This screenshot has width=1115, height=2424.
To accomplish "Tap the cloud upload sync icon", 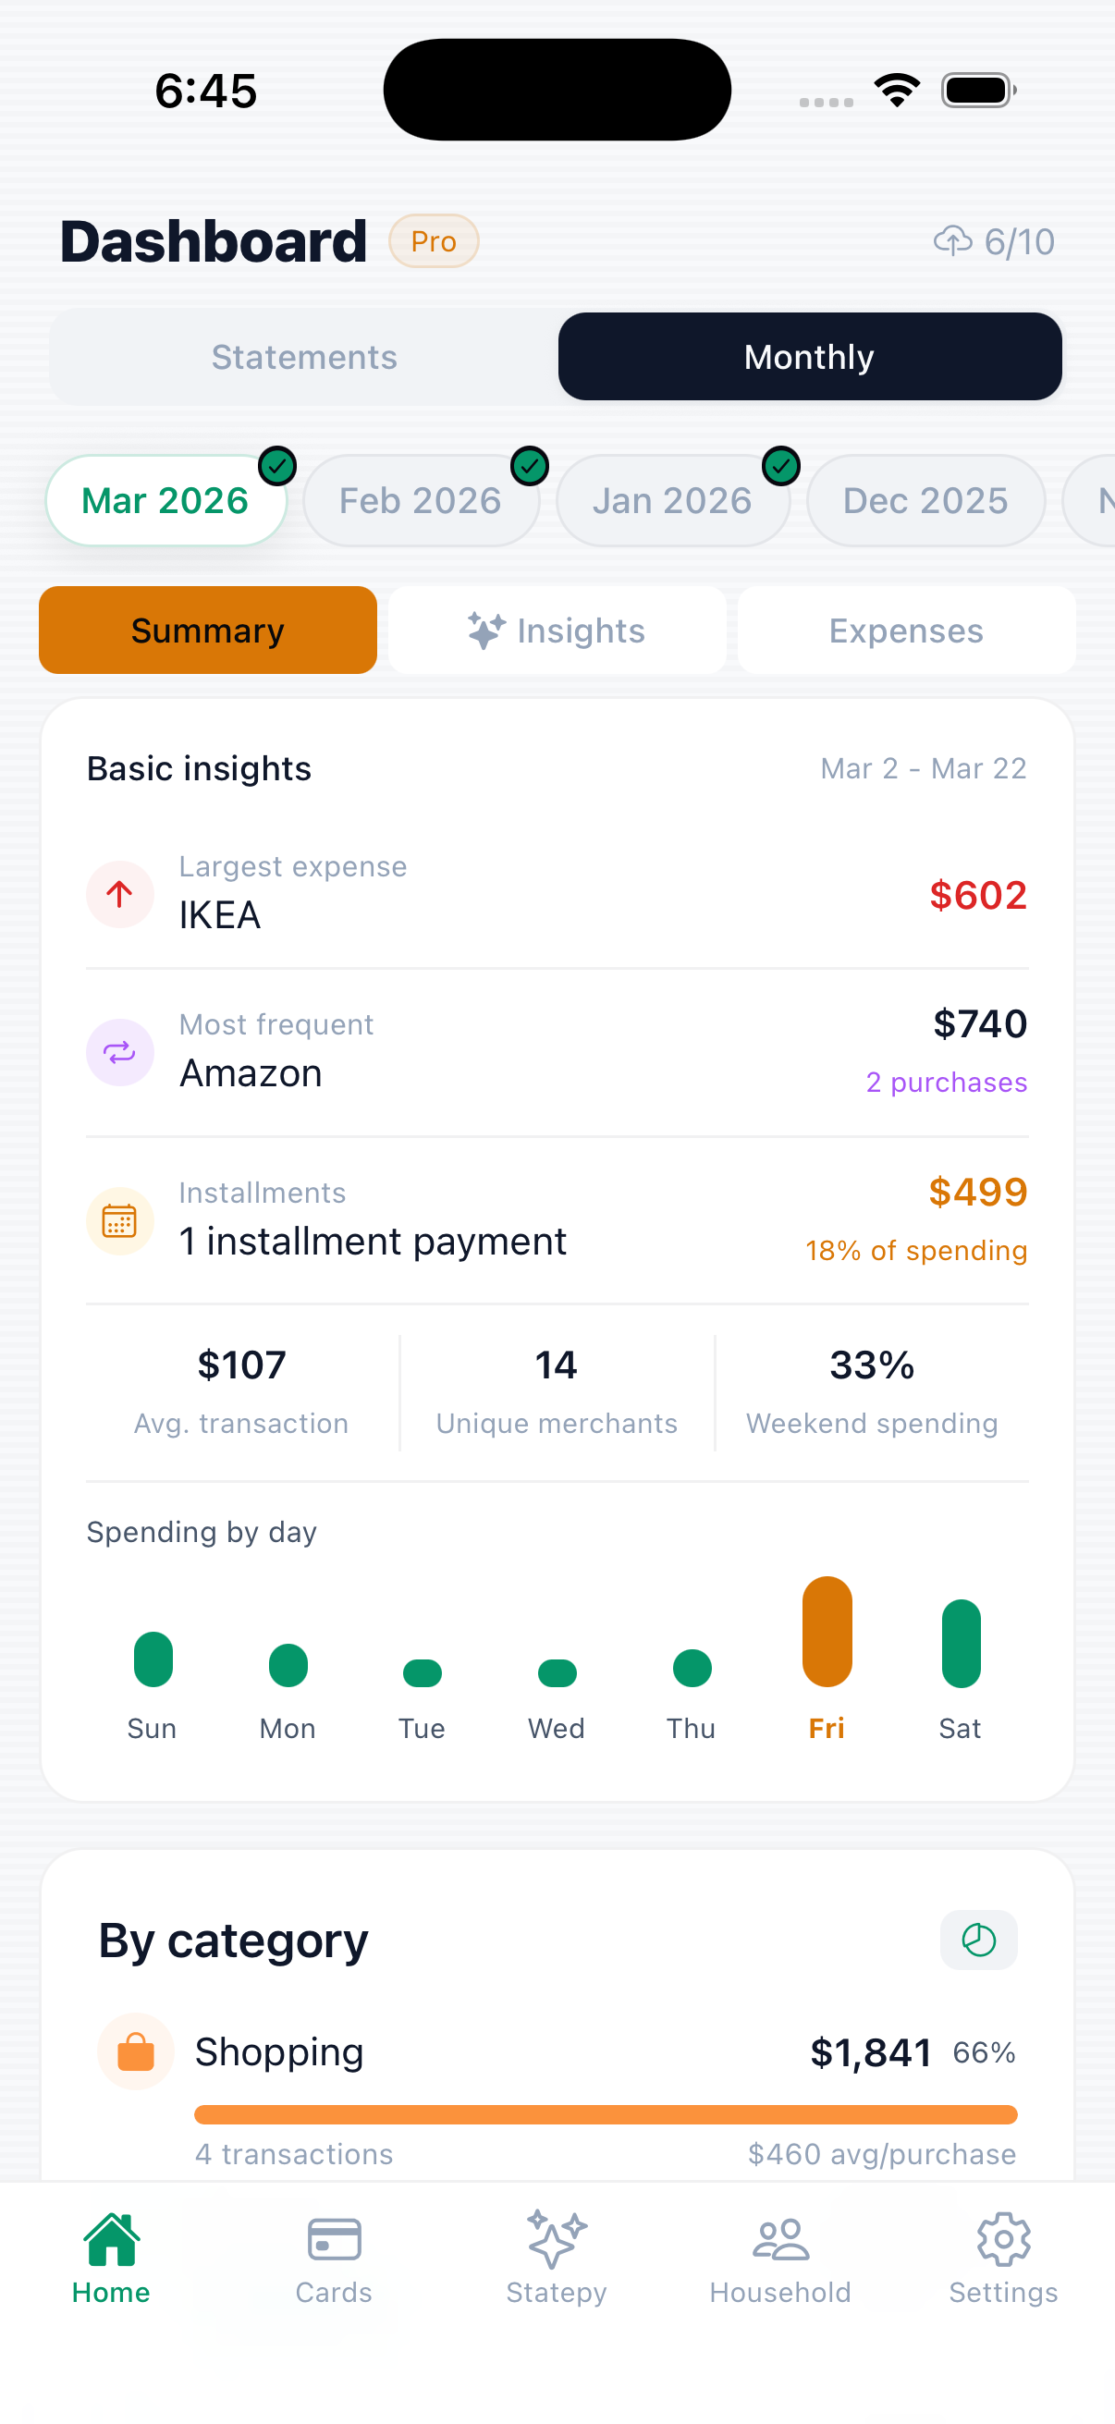I will click(952, 241).
